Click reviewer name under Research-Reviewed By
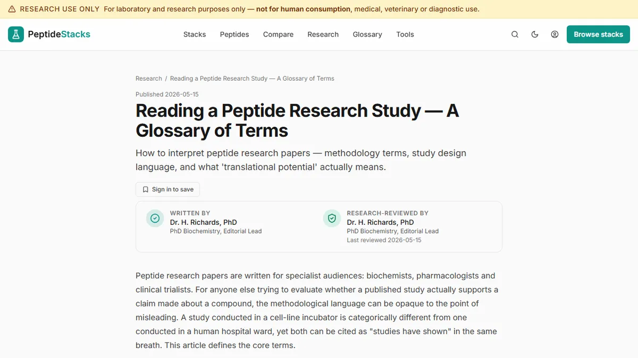Viewport: 638px width, 358px height. click(380, 222)
